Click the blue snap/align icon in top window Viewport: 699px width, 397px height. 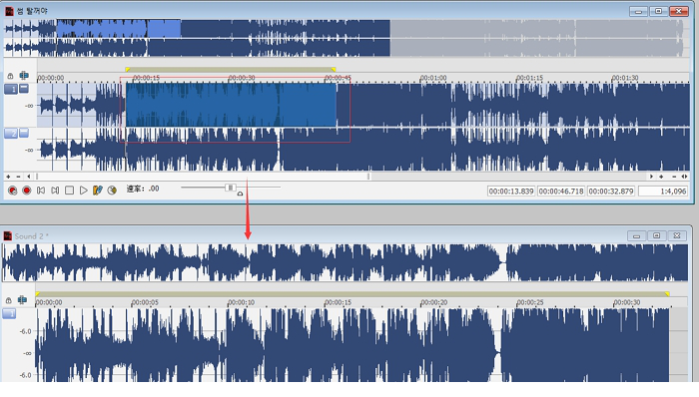tap(24, 76)
